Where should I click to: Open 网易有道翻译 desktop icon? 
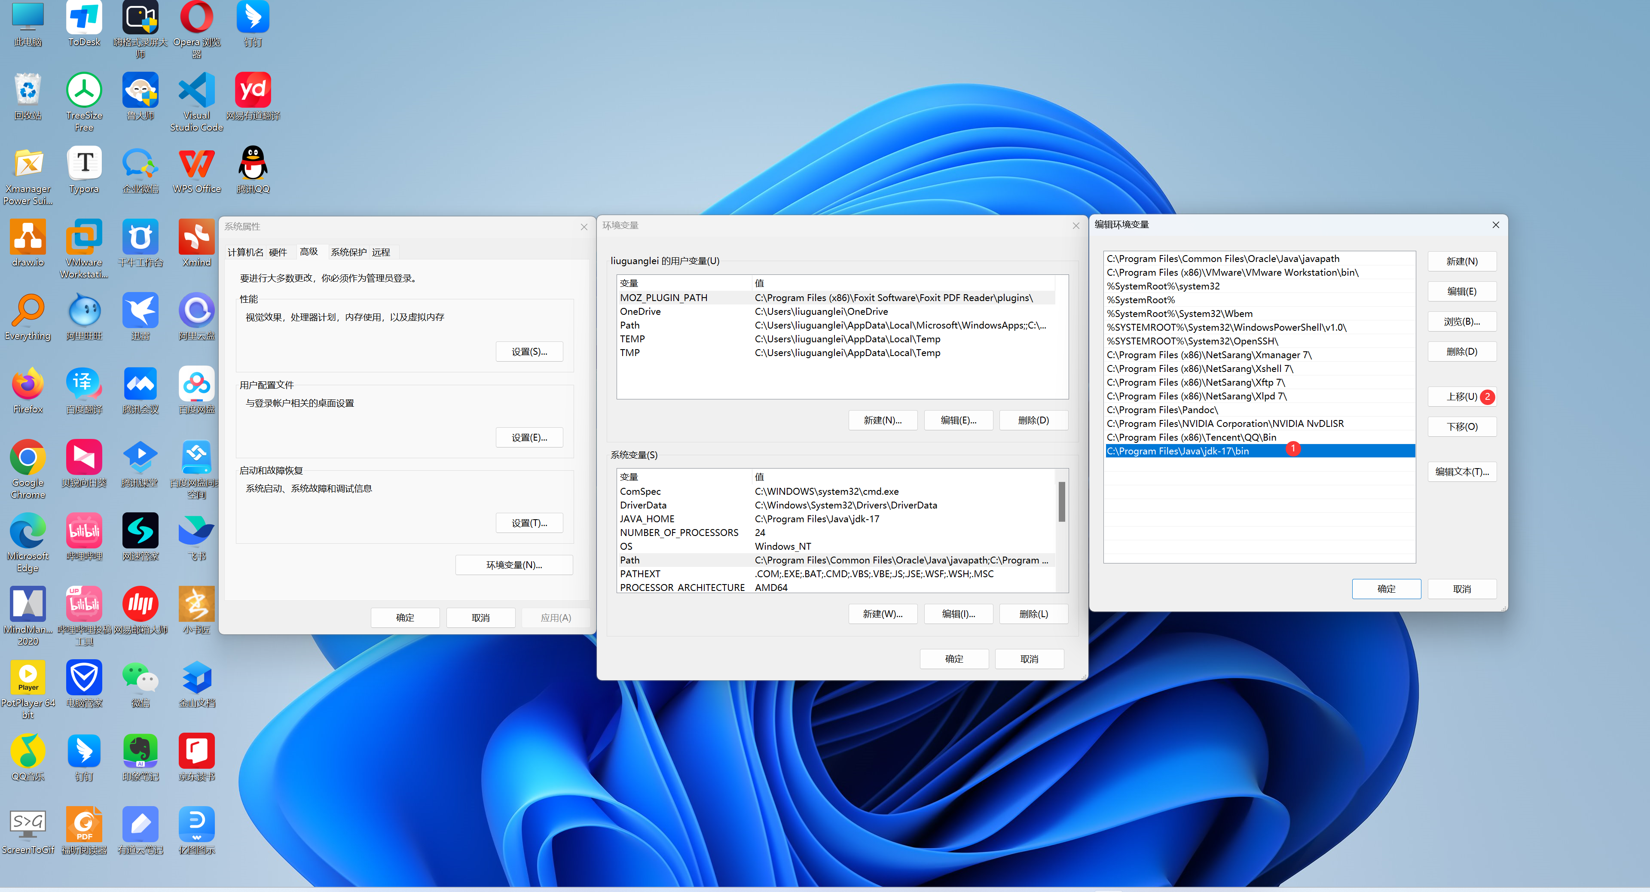(x=253, y=96)
